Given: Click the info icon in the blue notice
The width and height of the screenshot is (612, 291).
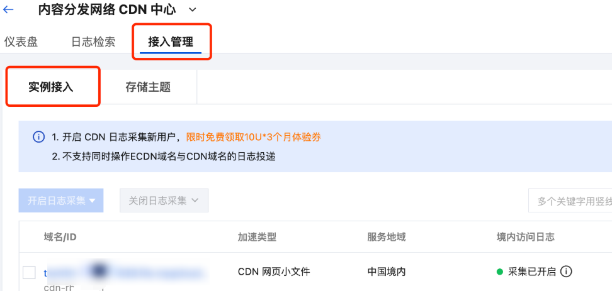Looking at the screenshot, I should [x=39, y=137].
